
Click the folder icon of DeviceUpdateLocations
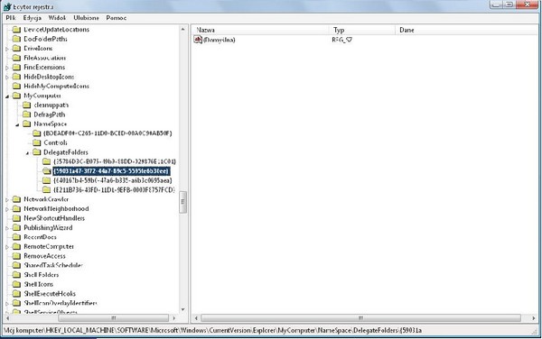pos(16,30)
